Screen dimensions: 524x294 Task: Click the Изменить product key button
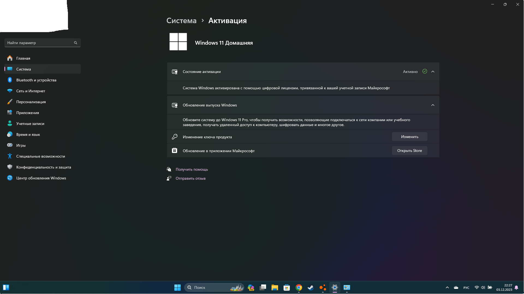coord(409,137)
